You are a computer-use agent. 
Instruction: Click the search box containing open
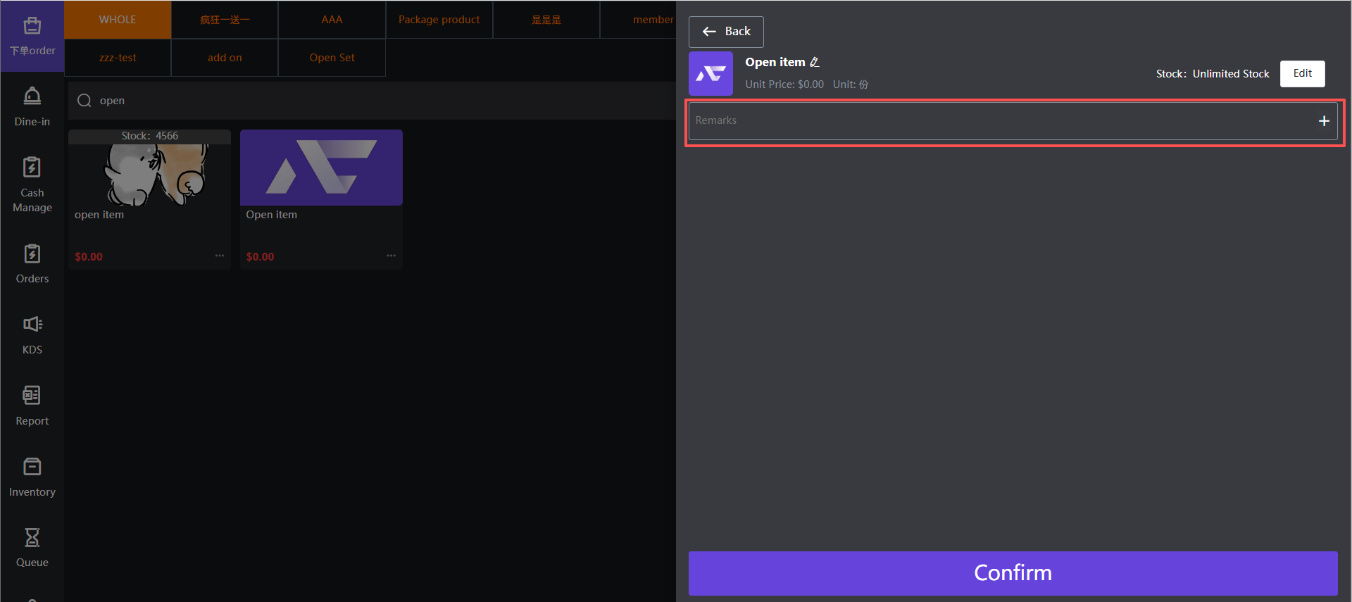pyautogui.click(x=373, y=101)
